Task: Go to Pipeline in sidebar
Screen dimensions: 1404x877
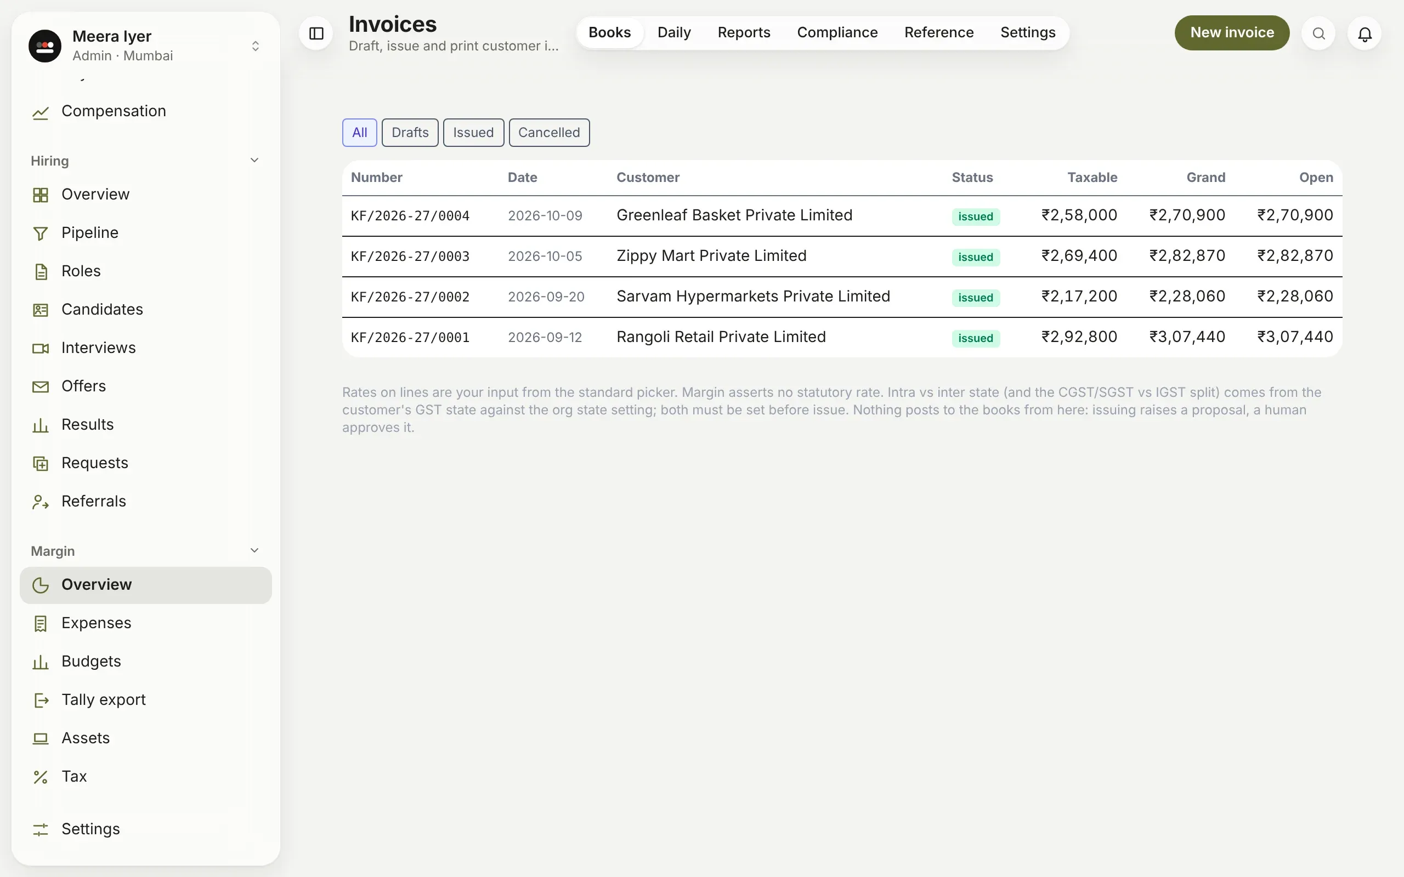Action: (x=146, y=232)
